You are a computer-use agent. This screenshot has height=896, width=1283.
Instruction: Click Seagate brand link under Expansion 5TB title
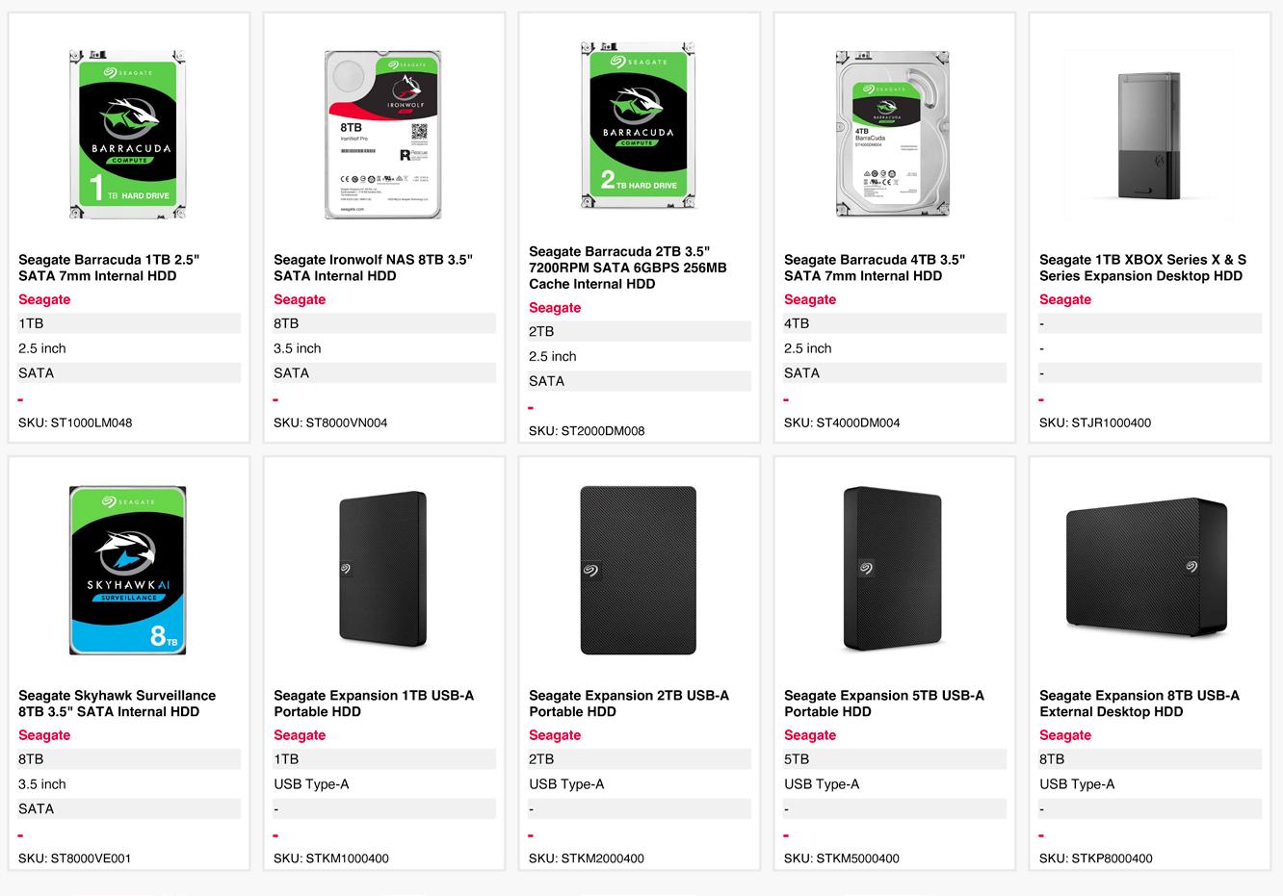point(810,735)
